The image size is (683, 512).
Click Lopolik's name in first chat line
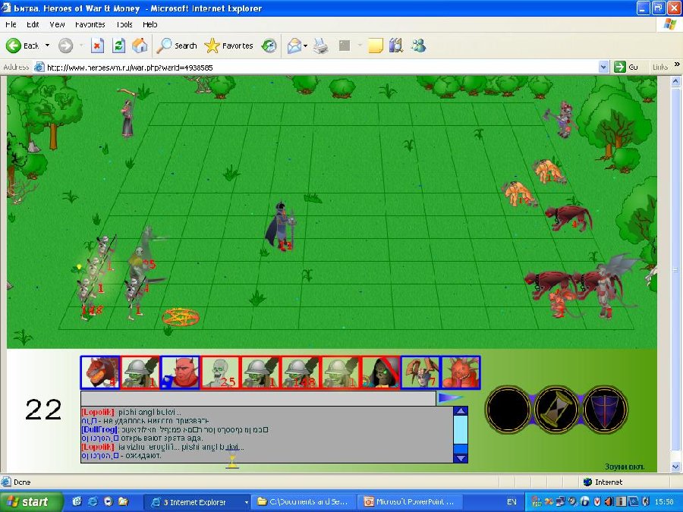point(98,412)
